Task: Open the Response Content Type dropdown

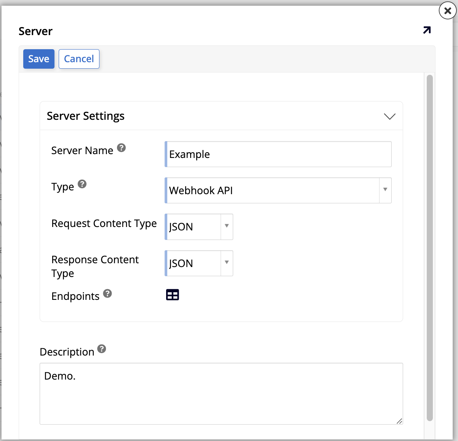Action: (x=226, y=263)
